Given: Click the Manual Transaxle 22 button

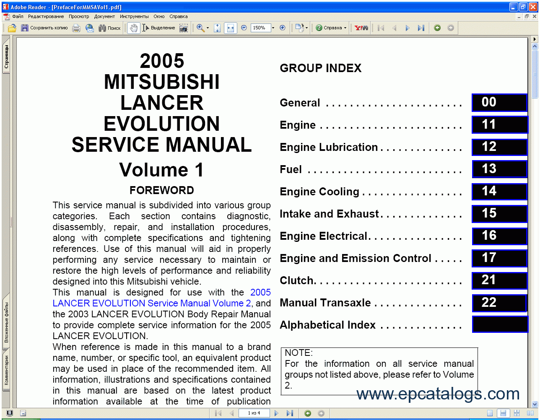Looking at the screenshot, I should coord(499,303).
